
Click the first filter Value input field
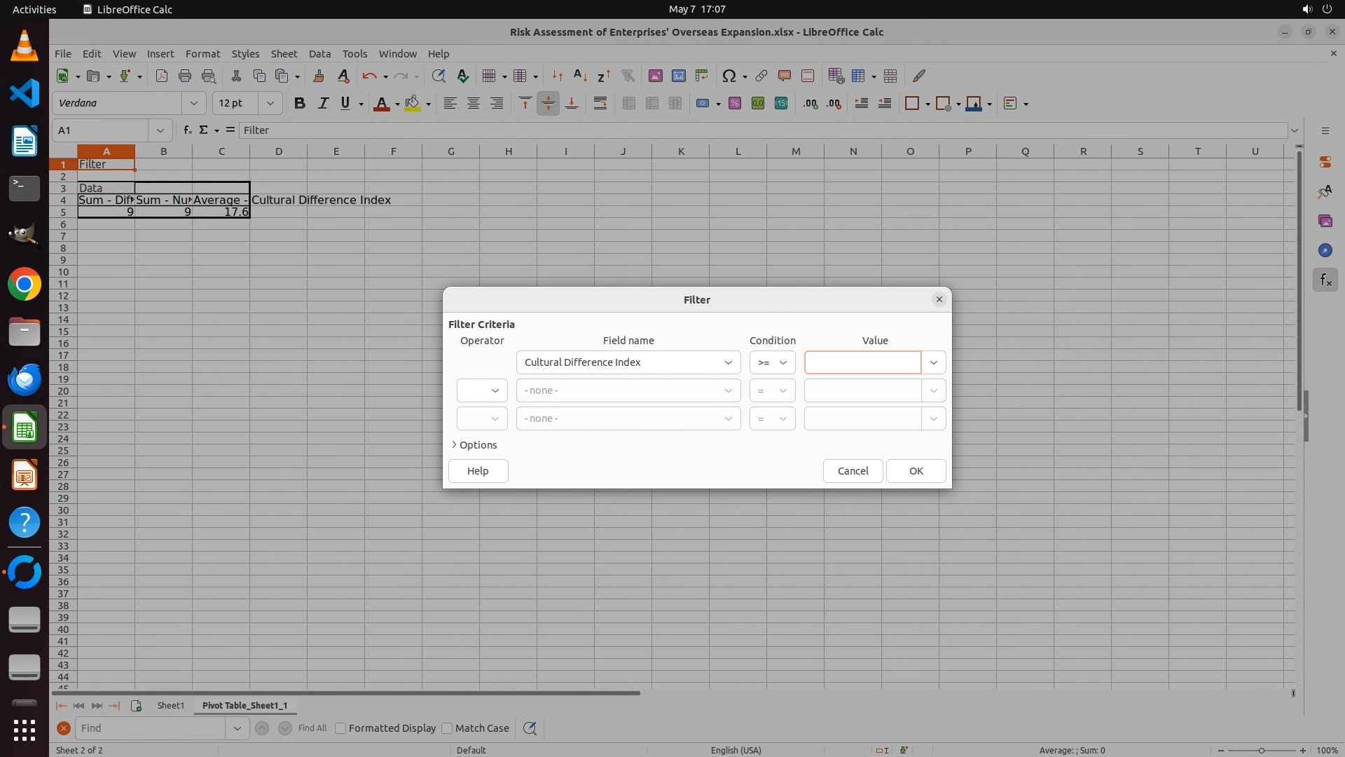tap(862, 362)
